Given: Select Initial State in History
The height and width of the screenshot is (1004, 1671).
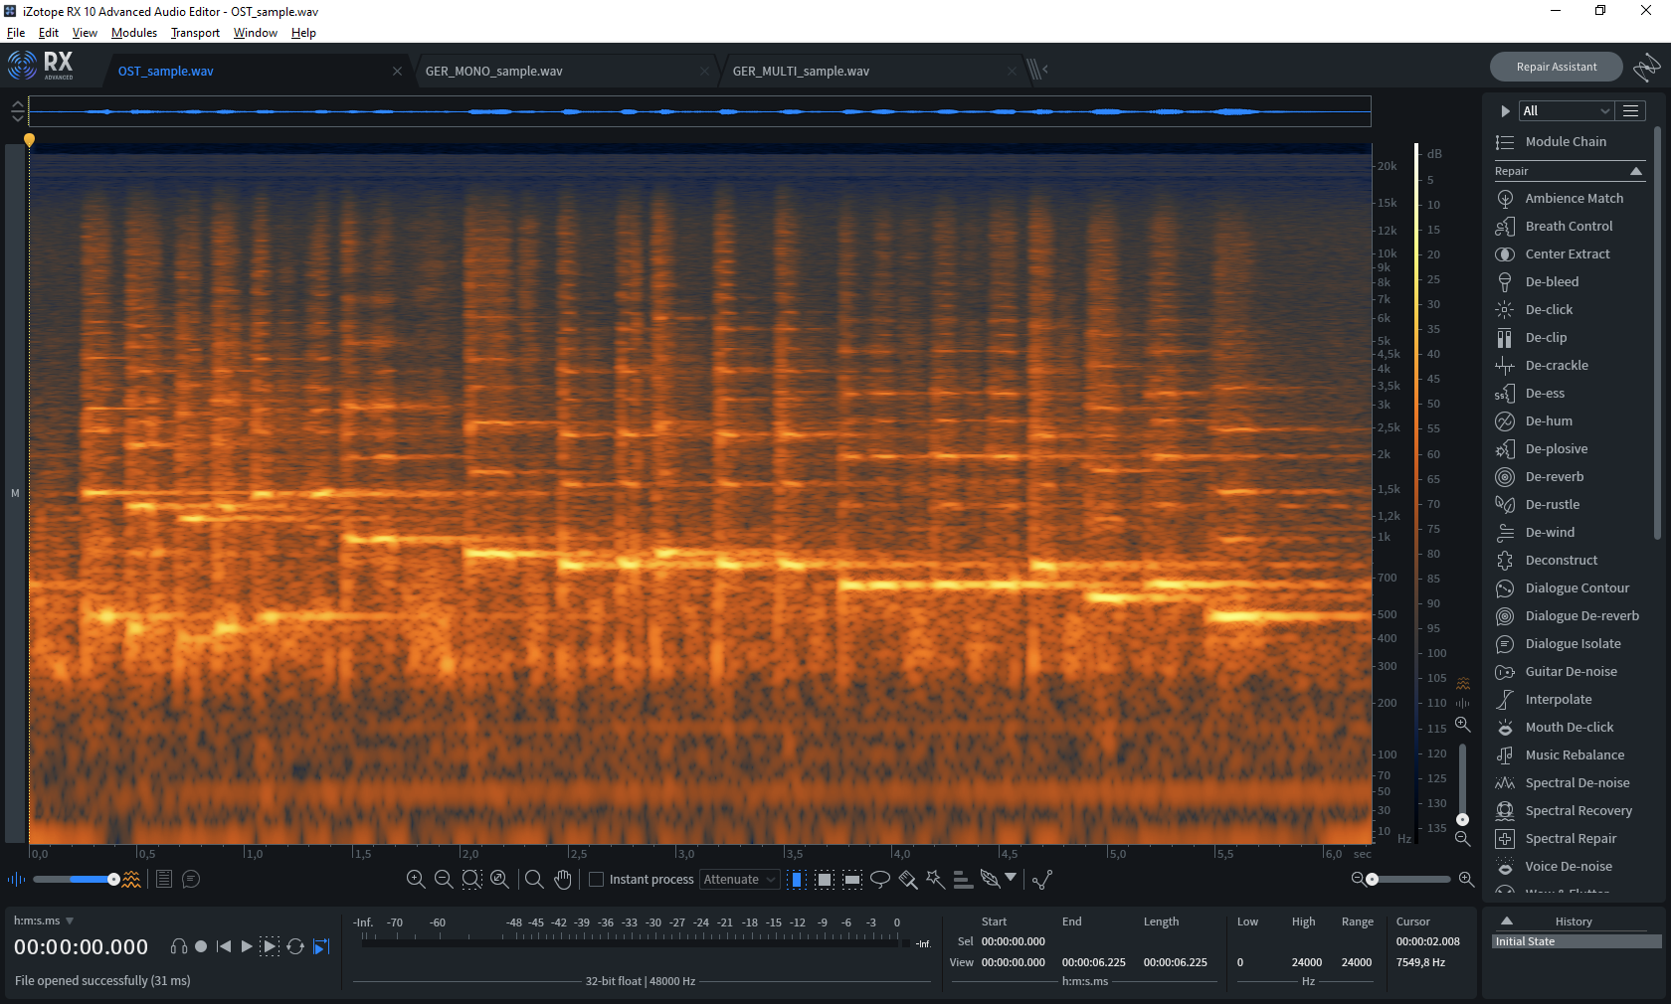Looking at the screenshot, I should coord(1577,941).
